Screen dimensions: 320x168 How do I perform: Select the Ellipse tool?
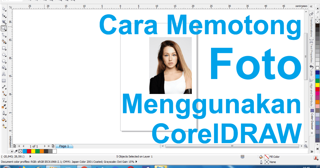click(4, 55)
